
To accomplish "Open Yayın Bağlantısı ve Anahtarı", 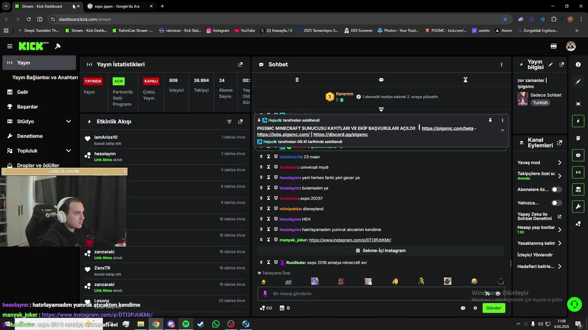I will [x=45, y=77].
